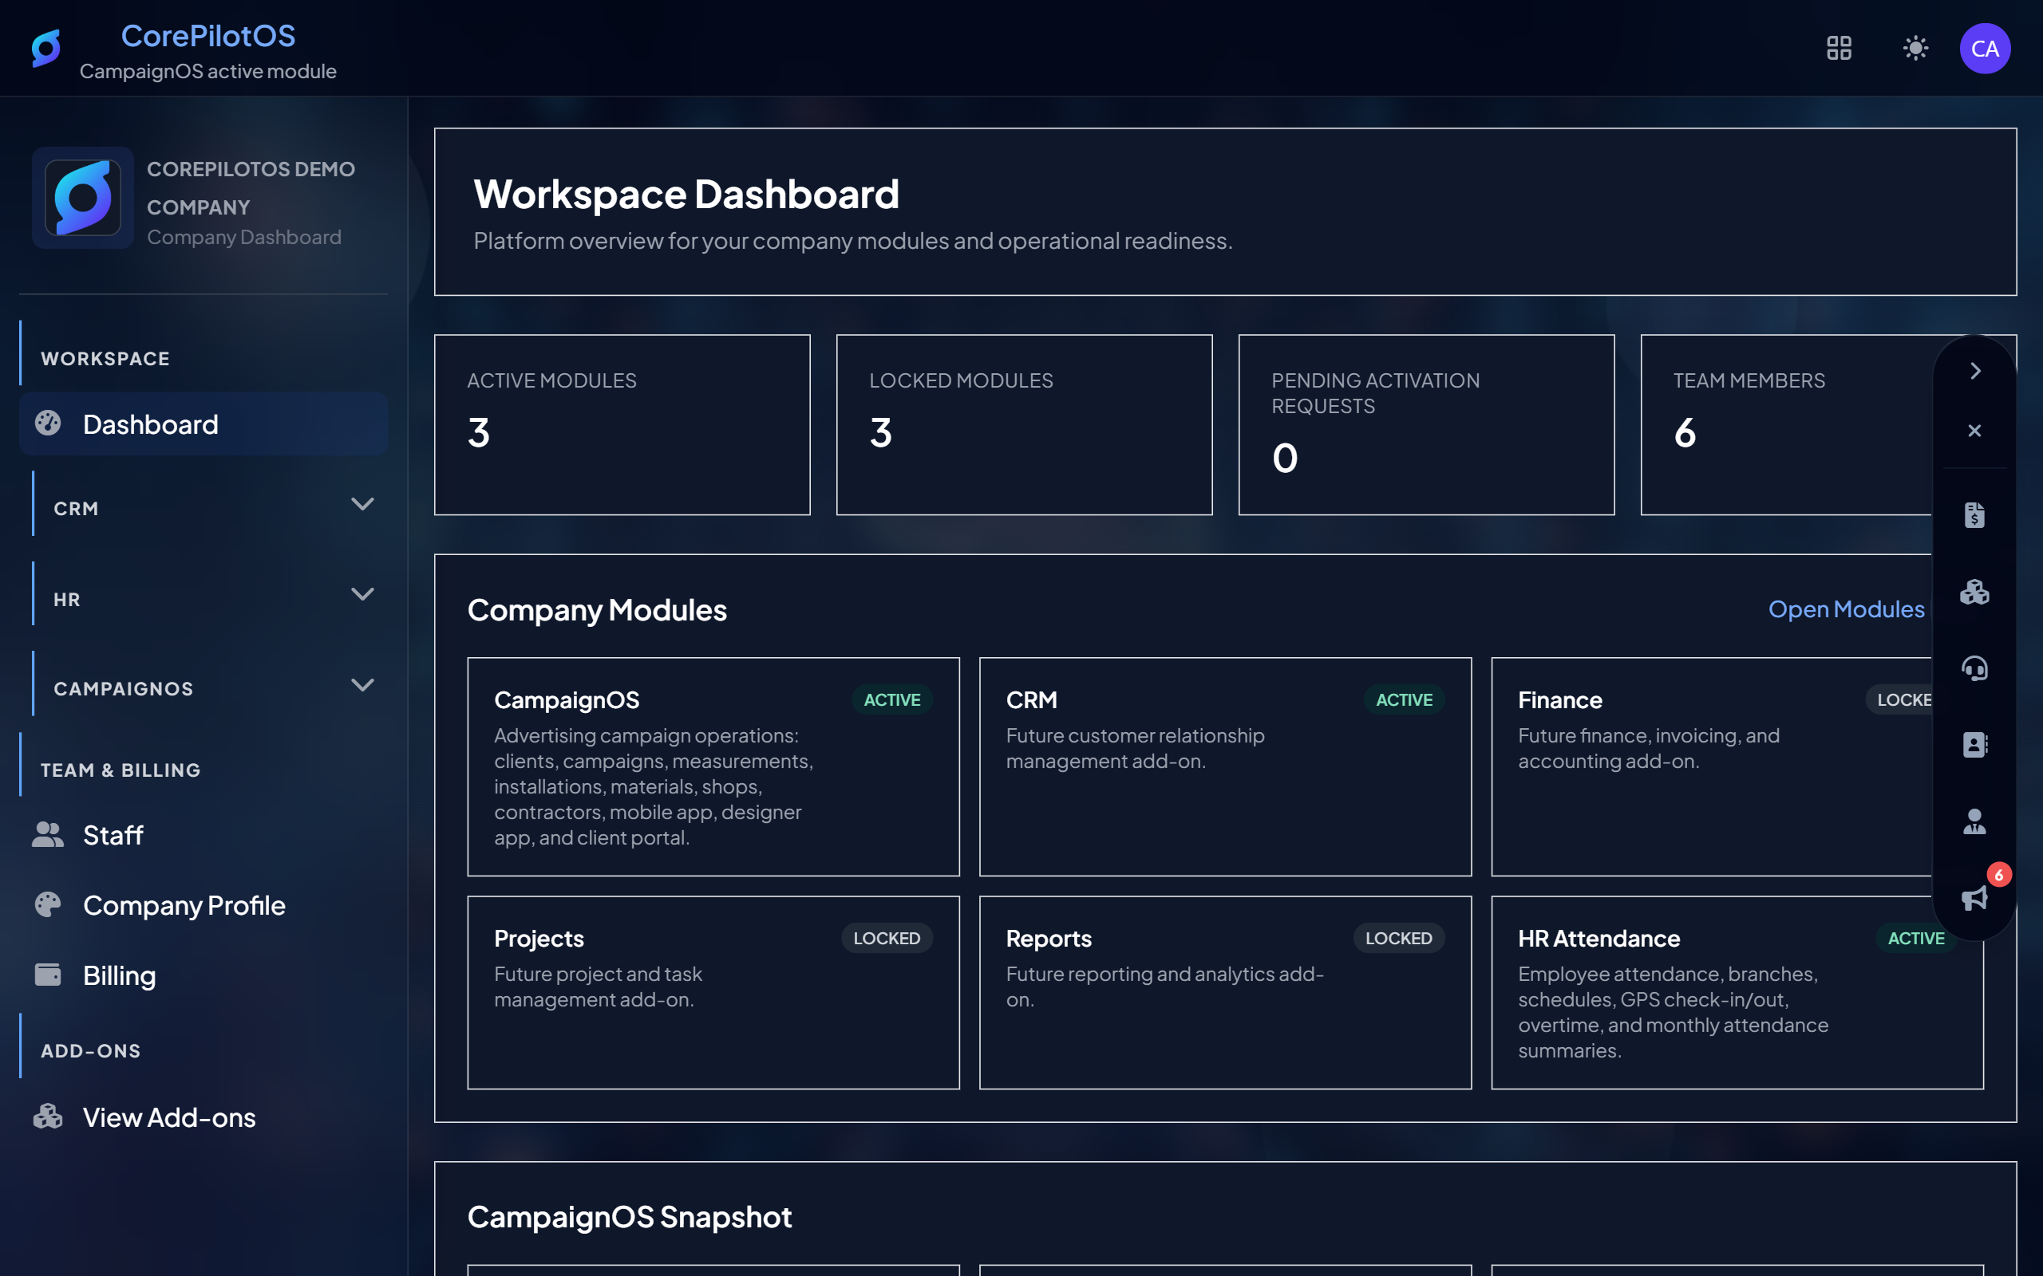
Task: Click the CampaignOS Snapshot heading
Action: pyautogui.click(x=630, y=1216)
